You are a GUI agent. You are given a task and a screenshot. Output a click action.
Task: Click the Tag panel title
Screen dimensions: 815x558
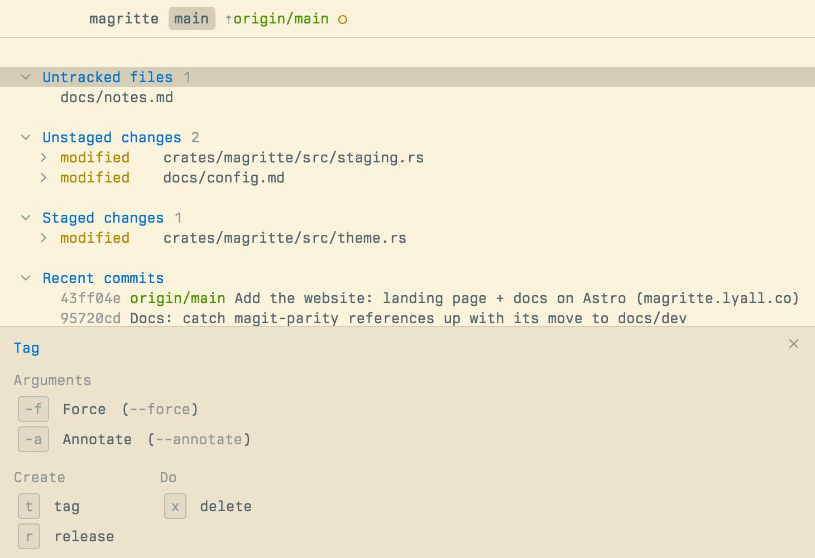point(26,348)
